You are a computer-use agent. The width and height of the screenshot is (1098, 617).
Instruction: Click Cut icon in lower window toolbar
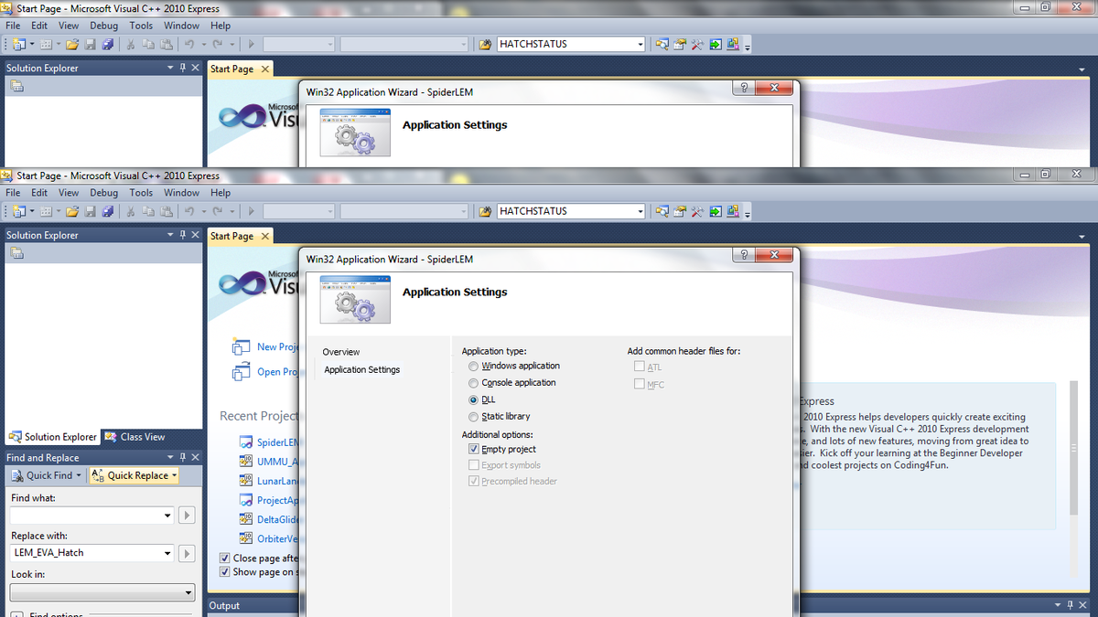tap(132, 211)
